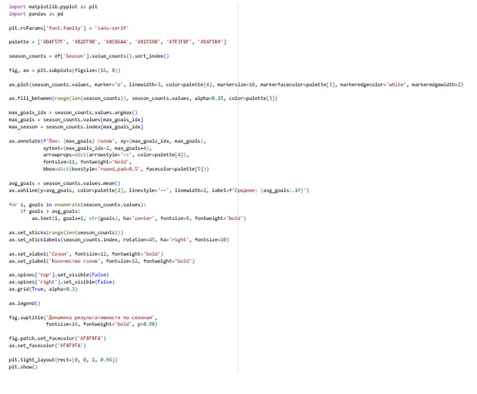Viewport: 477px width, 394px height.
Task: Click the ax.set_xticklabels line
Action: 119,240
